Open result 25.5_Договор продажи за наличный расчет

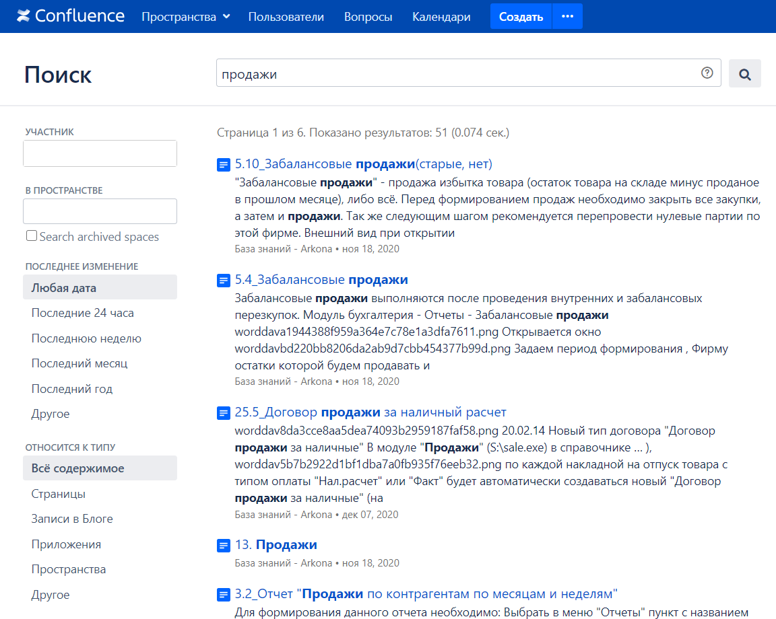[x=370, y=412]
